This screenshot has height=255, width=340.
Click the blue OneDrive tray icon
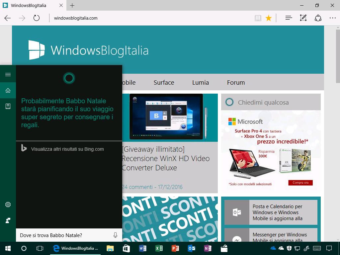tap(273, 248)
